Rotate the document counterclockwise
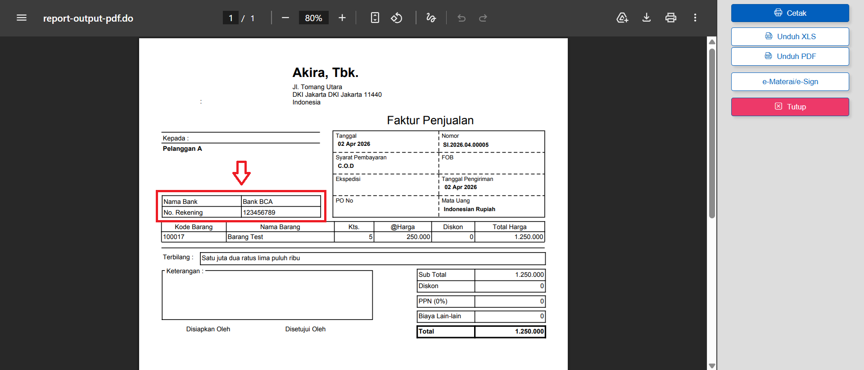This screenshot has width=864, height=370. click(x=397, y=18)
